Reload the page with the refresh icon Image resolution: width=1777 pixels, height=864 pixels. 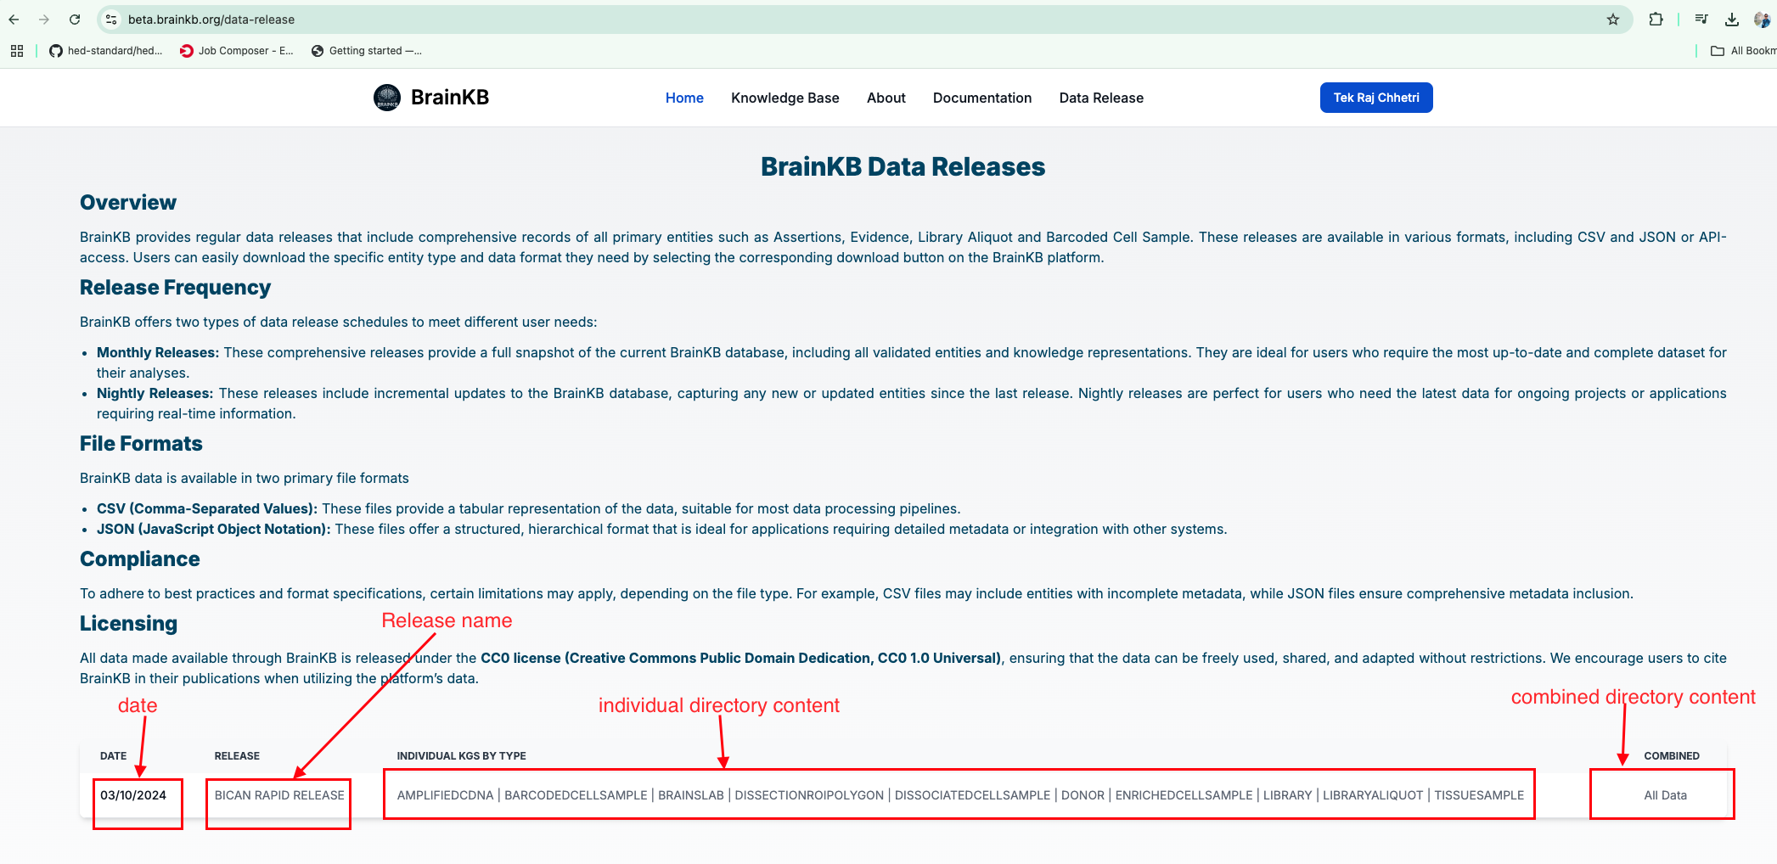tap(75, 20)
